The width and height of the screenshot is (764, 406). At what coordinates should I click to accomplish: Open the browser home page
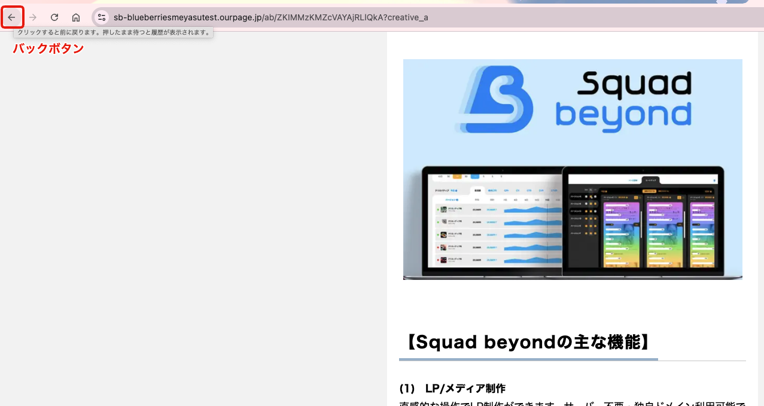(x=75, y=17)
